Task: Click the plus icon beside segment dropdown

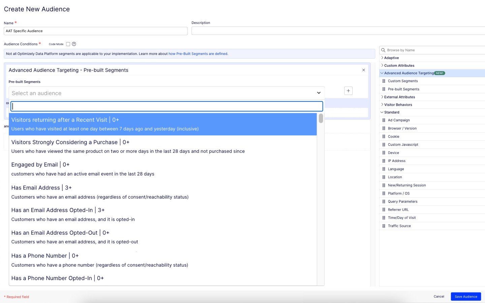Action: click(x=348, y=91)
